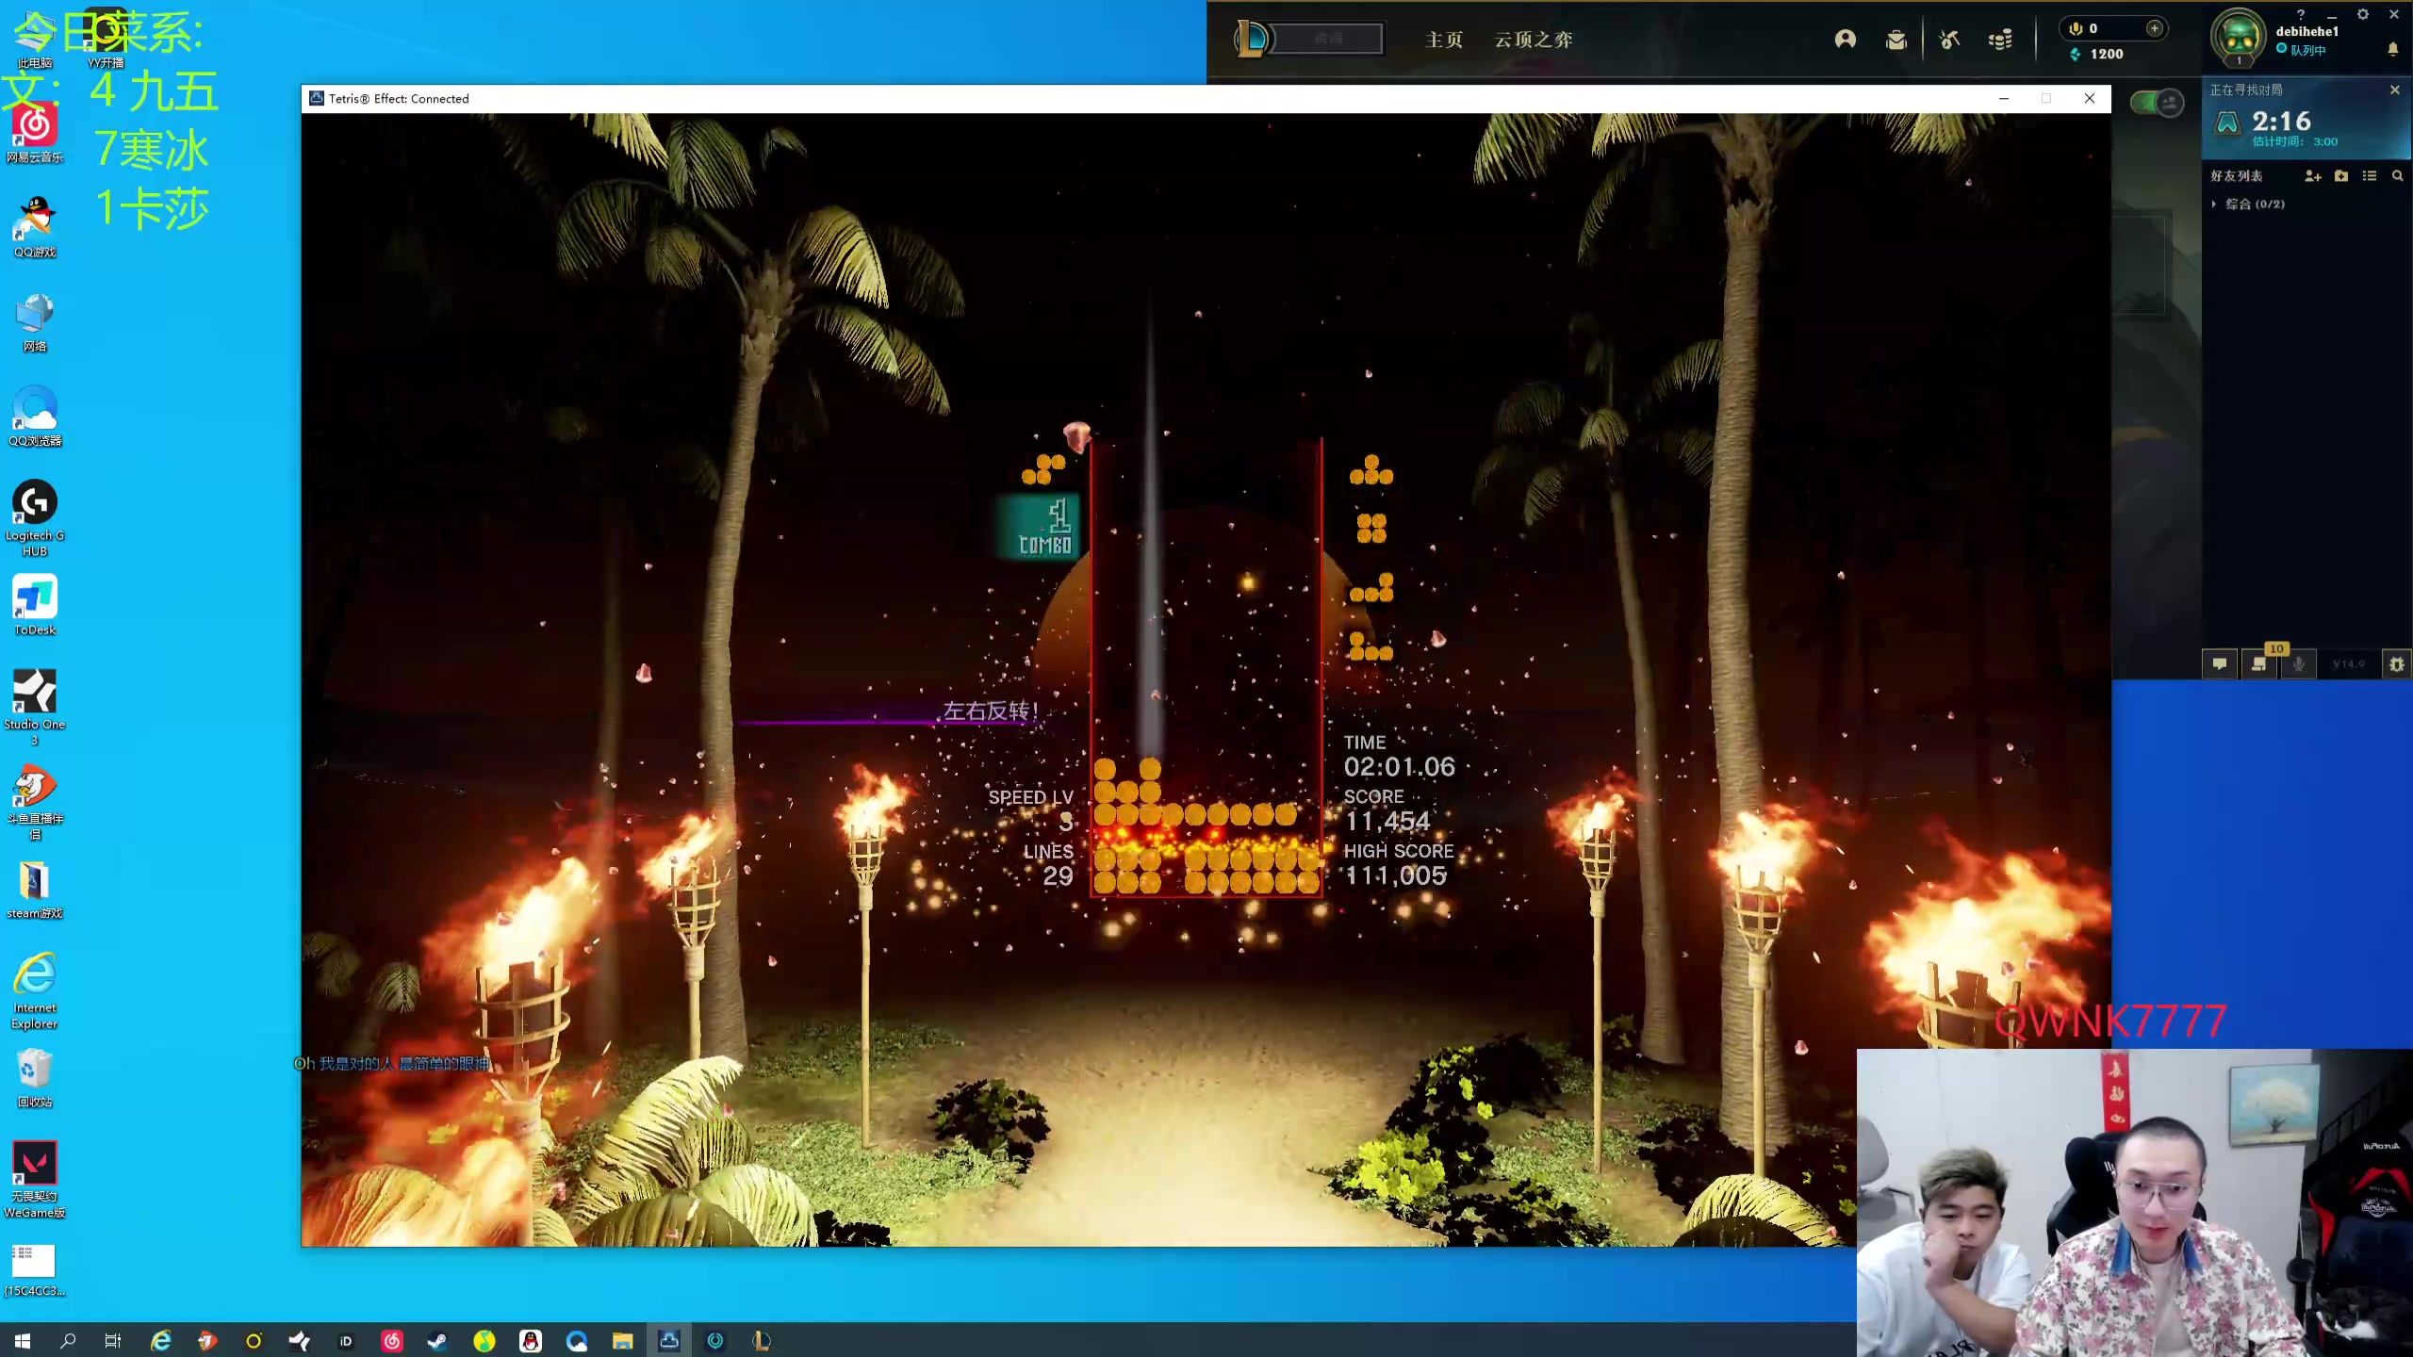Open the chat bubble icon in League client
2413x1357 pixels.
pyautogui.click(x=2220, y=664)
